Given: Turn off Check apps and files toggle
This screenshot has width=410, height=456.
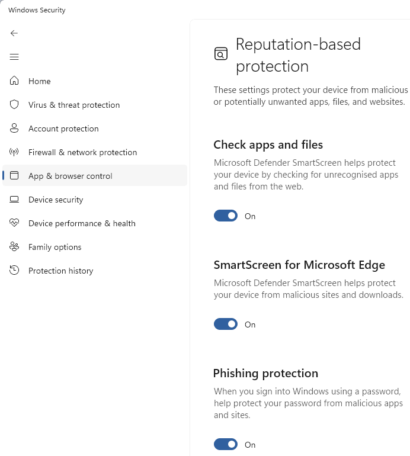Looking at the screenshot, I should (226, 216).
